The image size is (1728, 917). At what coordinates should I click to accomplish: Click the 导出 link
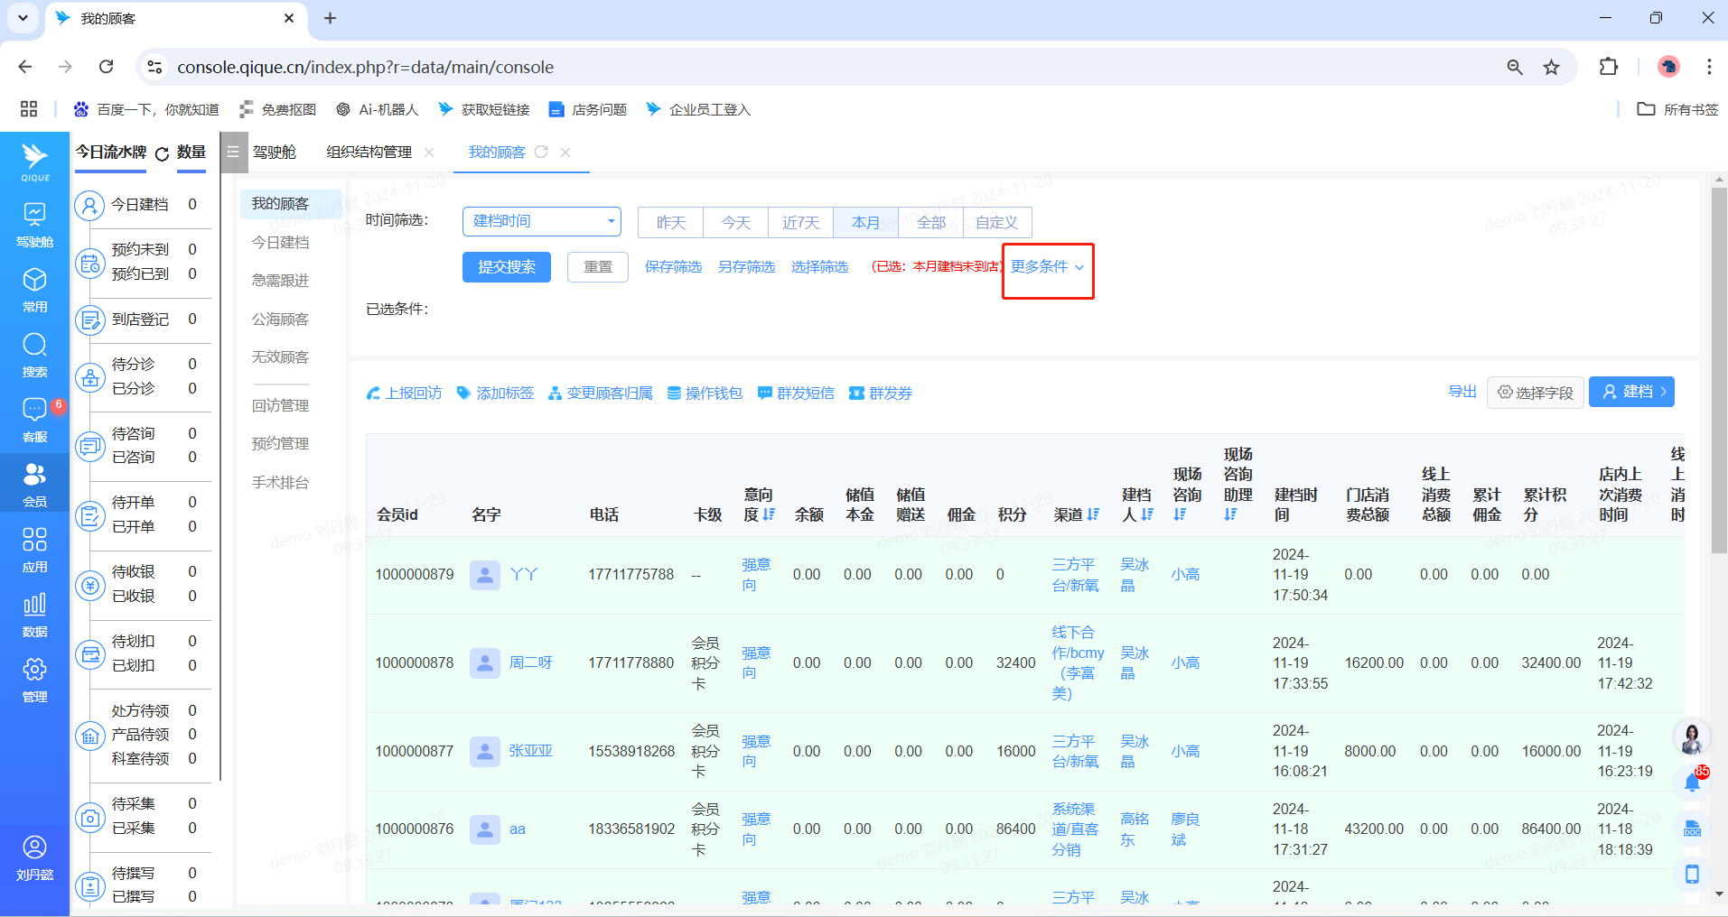1462,392
